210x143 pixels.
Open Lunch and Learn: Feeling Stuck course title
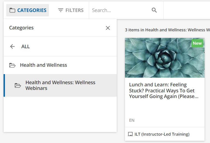click(x=164, y=90)
